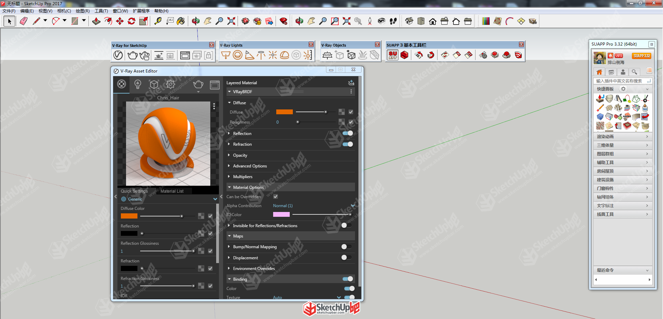The width and height of the screenshot is (663, 319).
Task: Toggle the Binding switch
Action: (x=348, y=279)
